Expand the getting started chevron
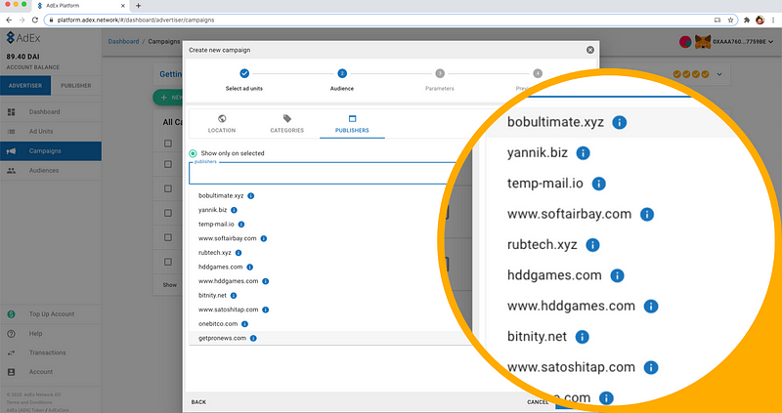 click(719, 74)
